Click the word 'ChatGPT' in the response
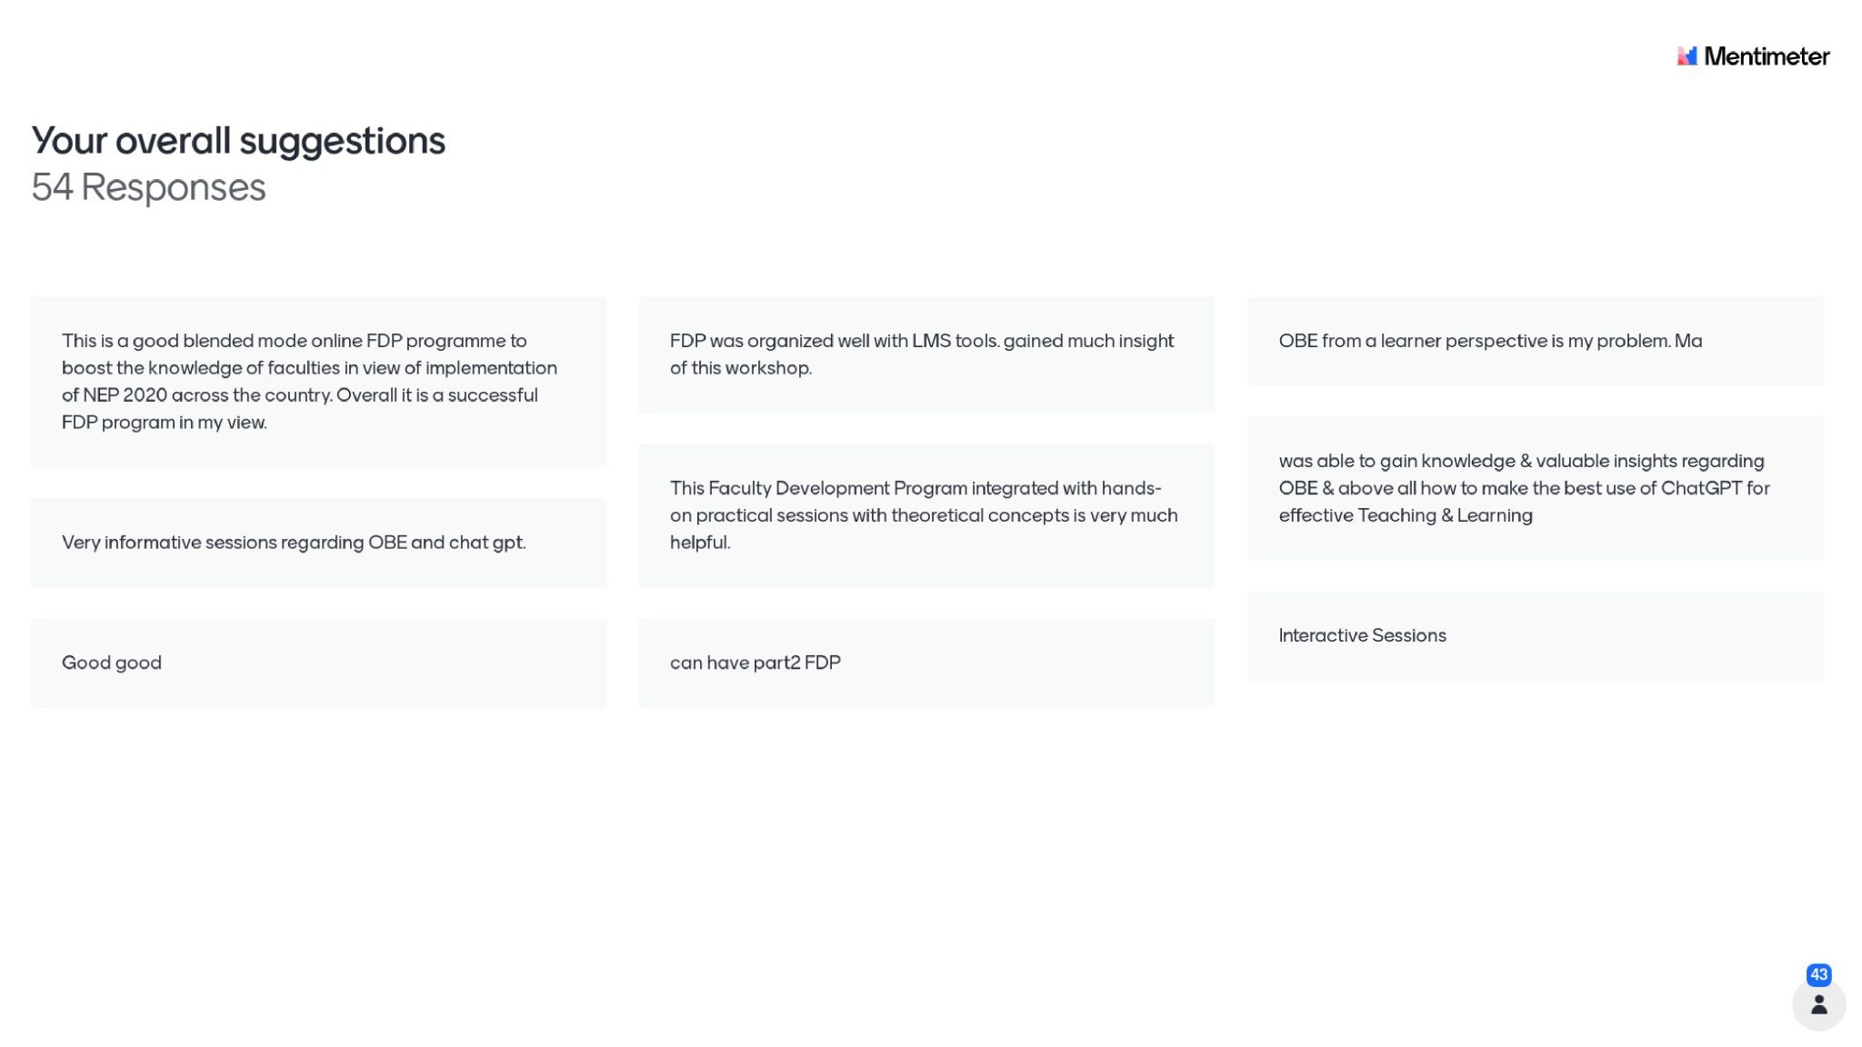This screenshot has height=1047, width=1862. pos(1701,488)
